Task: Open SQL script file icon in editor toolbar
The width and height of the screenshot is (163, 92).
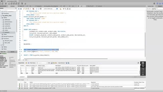Action: pos(19,9)
